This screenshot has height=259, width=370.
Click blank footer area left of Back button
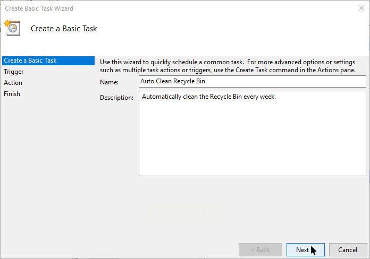[x=133, y=249]
